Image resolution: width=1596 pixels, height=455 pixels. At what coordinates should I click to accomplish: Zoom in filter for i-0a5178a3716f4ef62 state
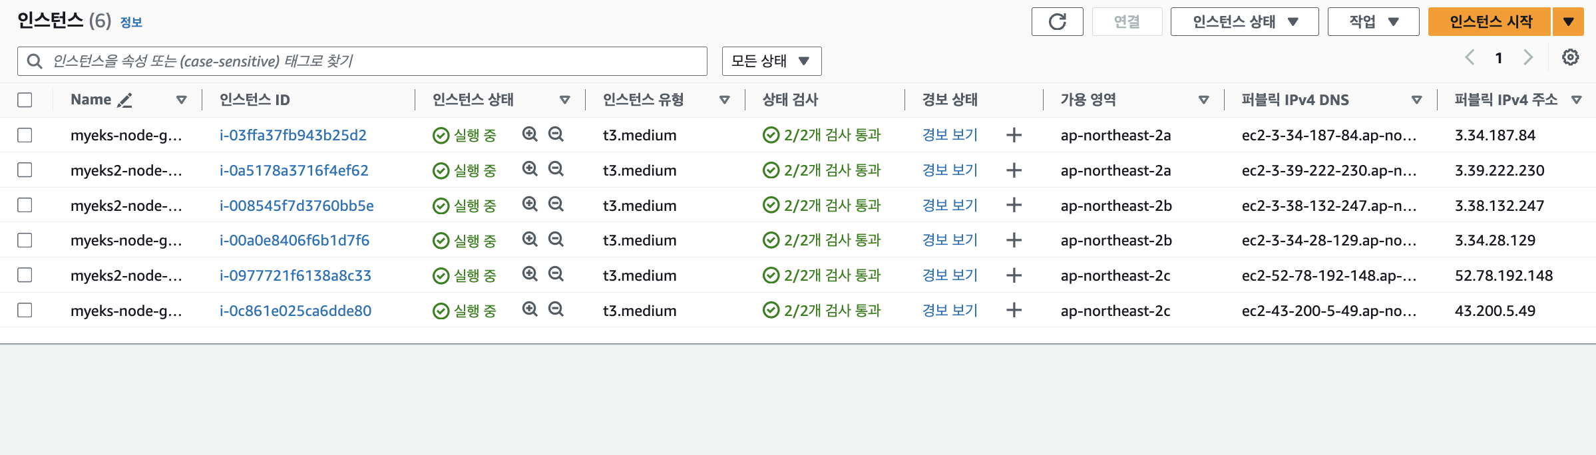[x=530, y=169]
